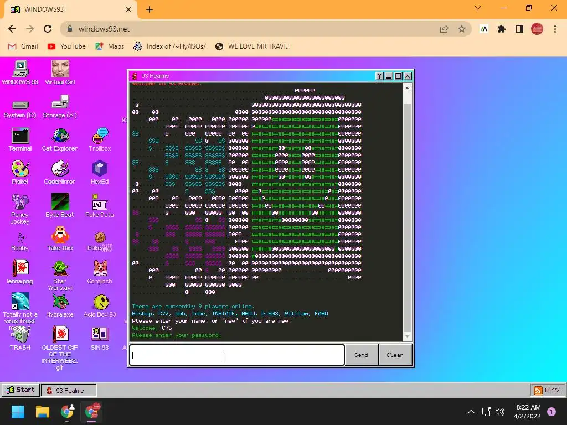Close the WINDOWS93 browser tab
567x425 pixels.
(128, 9)
